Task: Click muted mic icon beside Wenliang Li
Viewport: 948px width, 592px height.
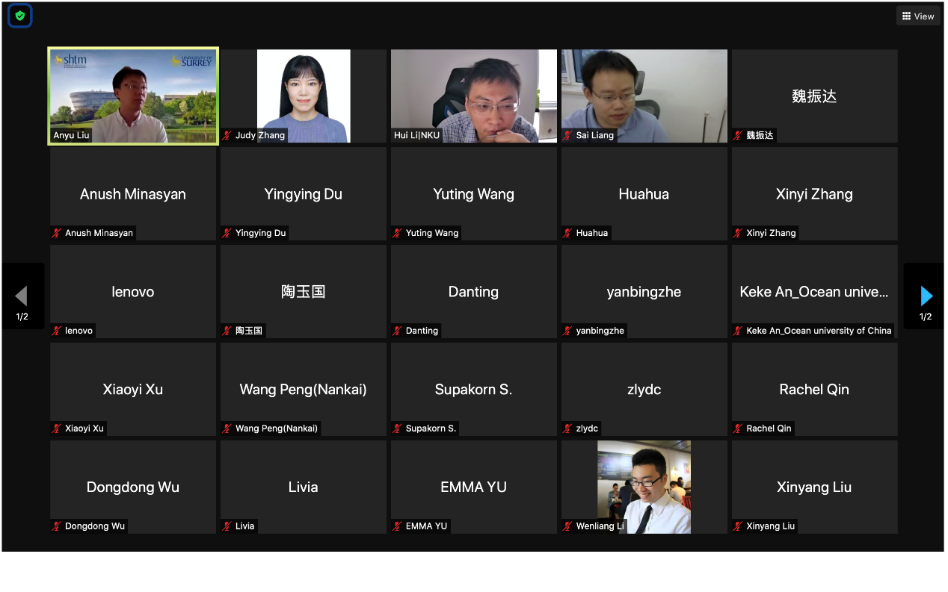Action: (x=568, y=526)
